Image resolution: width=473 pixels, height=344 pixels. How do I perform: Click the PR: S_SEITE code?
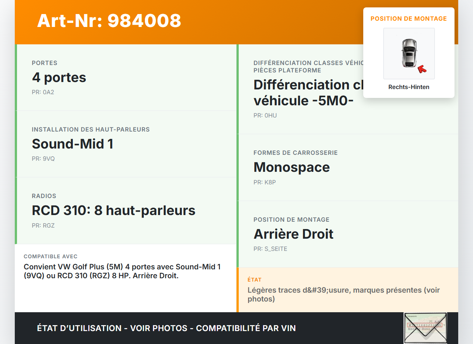(270, 249)
